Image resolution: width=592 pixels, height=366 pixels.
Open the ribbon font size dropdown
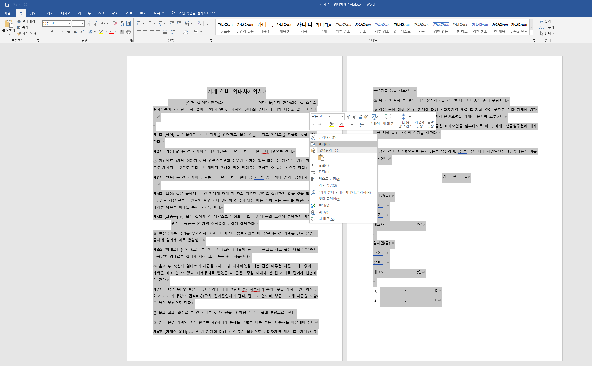coord(83,24)
